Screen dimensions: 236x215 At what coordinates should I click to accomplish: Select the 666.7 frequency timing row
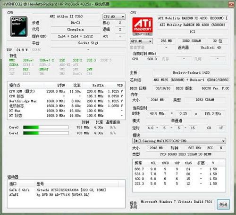(x=179, y=169)
